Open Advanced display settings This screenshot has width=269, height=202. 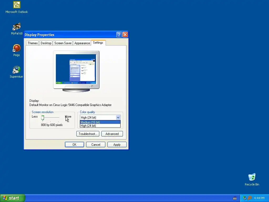pyautogui.click(x=112, y=134)
